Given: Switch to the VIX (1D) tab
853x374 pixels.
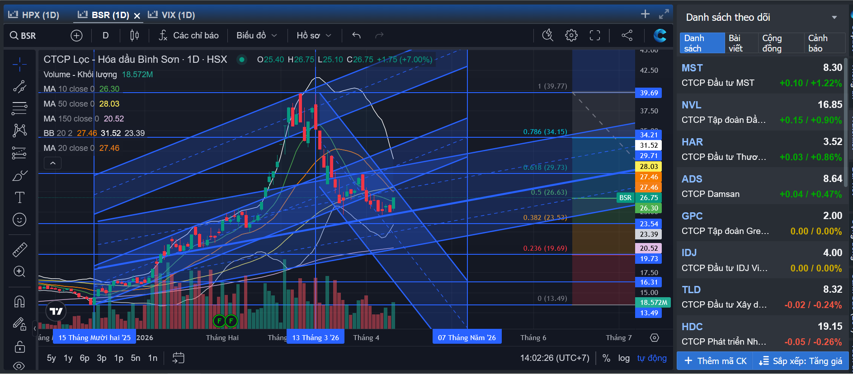Looking at the screenshot, I should coord(172,15).
